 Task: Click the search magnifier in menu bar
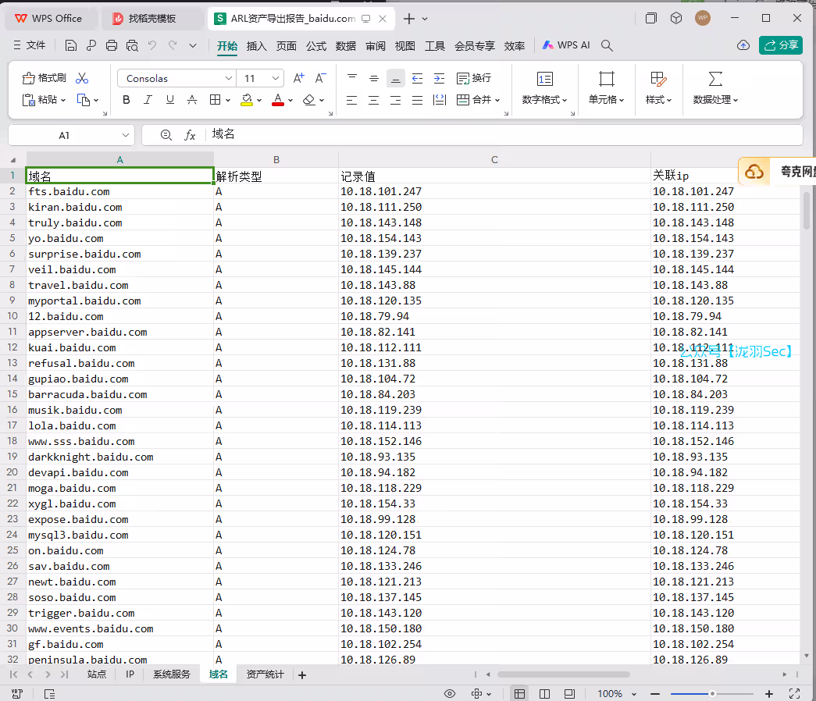tap(607, 45)
